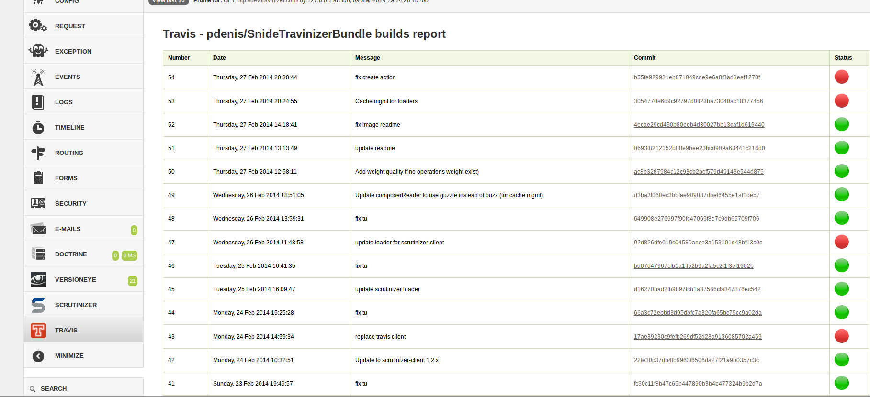Open the Request panel gears icon
This screenshot has height=397, width=870.
click(x=38, y=25)
